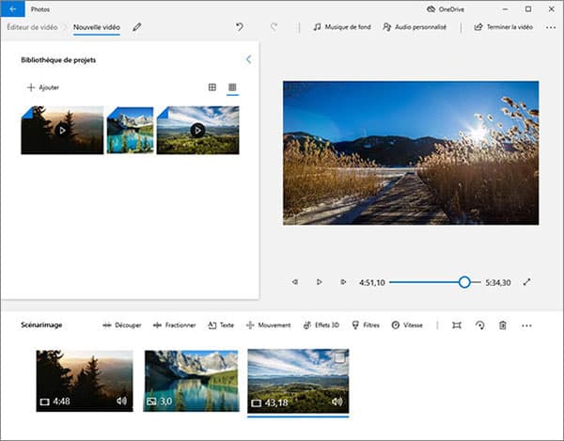Image resolution: width=564 pixels, height=441 pixels.
Task: Click the back arrow in title bar
Action: coord(13,8)
